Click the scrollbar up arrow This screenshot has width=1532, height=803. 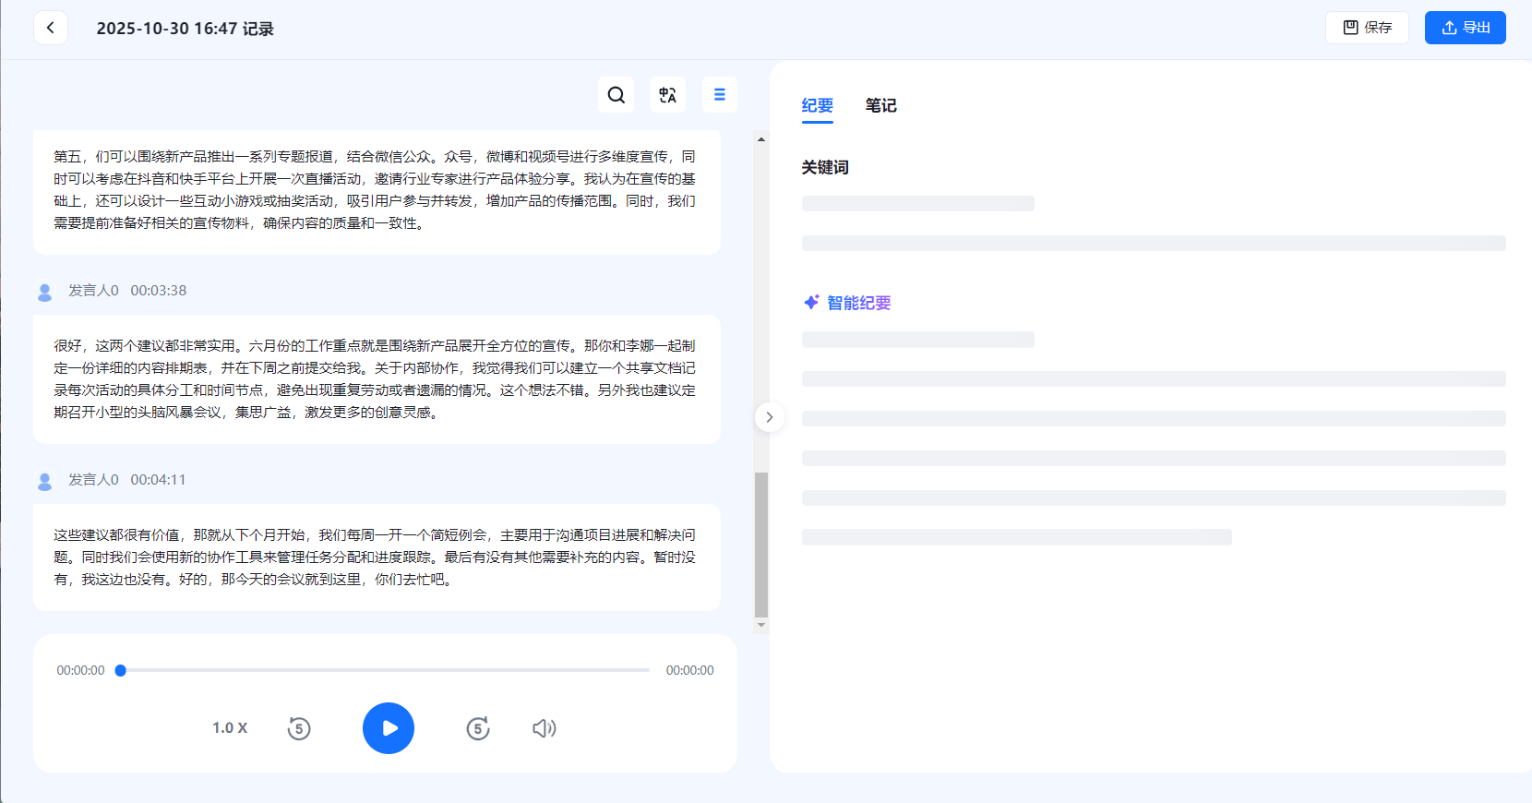pyautogui.click(x=761, y=139)
